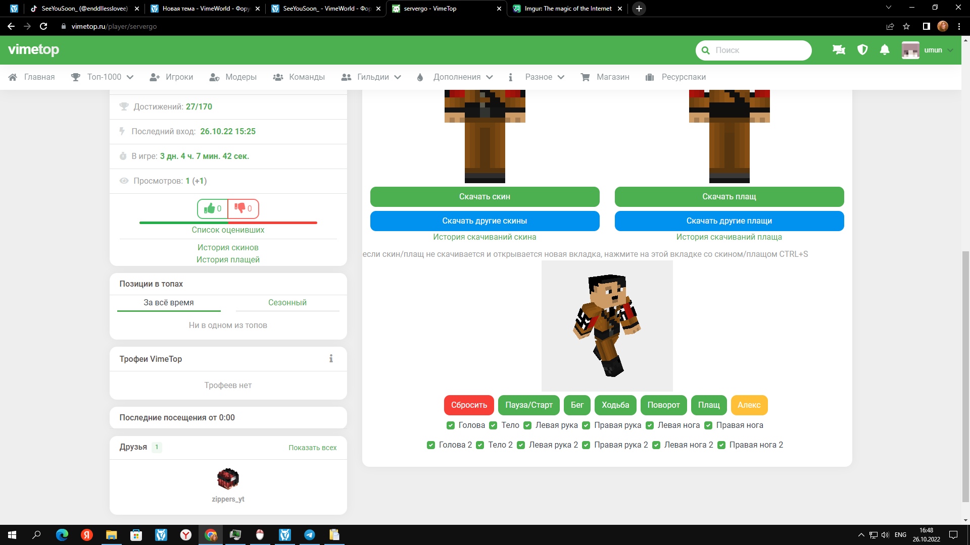Toggle the Левая рука checkbox
The height and width of the screenshot is (545, 970).
[527, 425]
